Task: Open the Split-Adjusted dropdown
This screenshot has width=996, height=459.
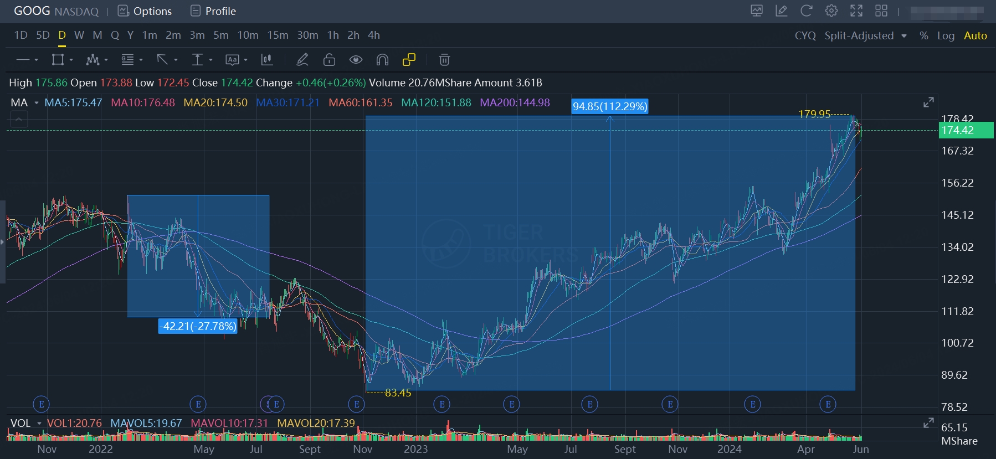Action: [x=866, y=35]
